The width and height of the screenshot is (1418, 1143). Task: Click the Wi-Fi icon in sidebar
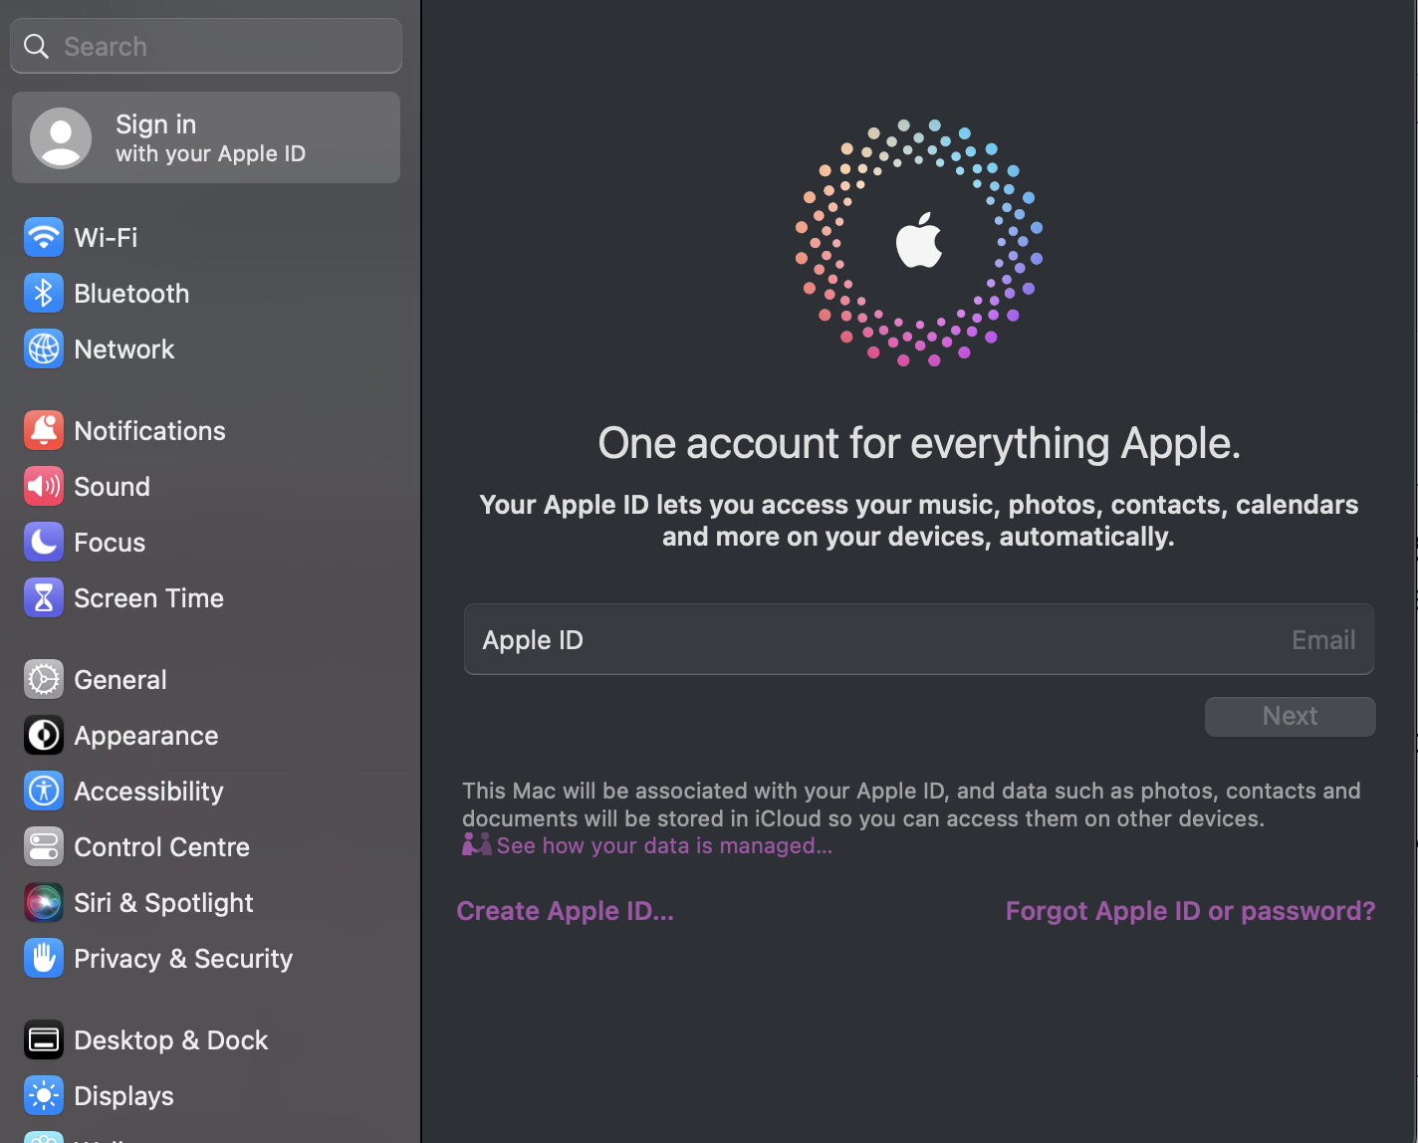(44, 237)
